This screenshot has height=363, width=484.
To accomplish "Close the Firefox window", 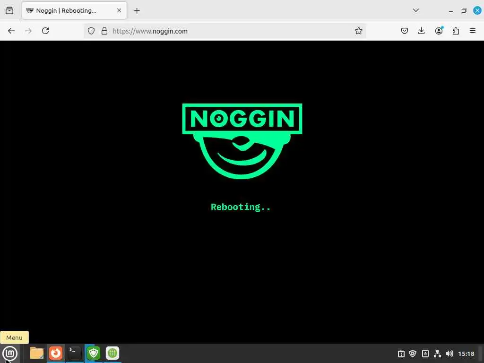I will coord(477,10).
